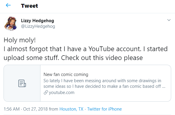Image resolution: width=175 pixels, height=115 pixels.
Task: Open the Lizzy Hedgehog display name
Action: coord(37,21)
